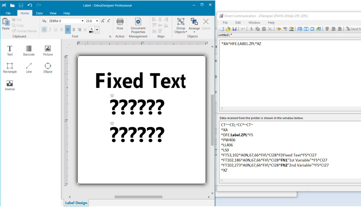Open Window menu in Direct Communication
361x207 pixels.
pyautogui.click(x=254, y=23)
